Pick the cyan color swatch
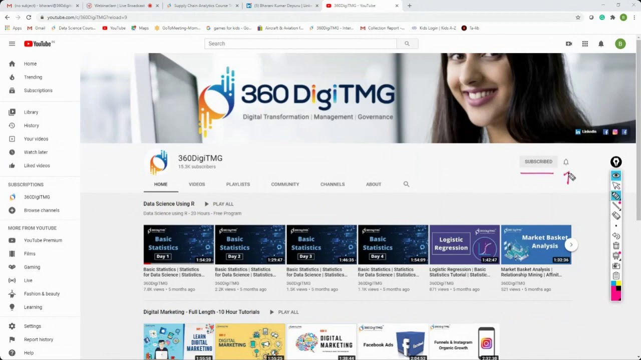641x360 pixels. point(613,283)
